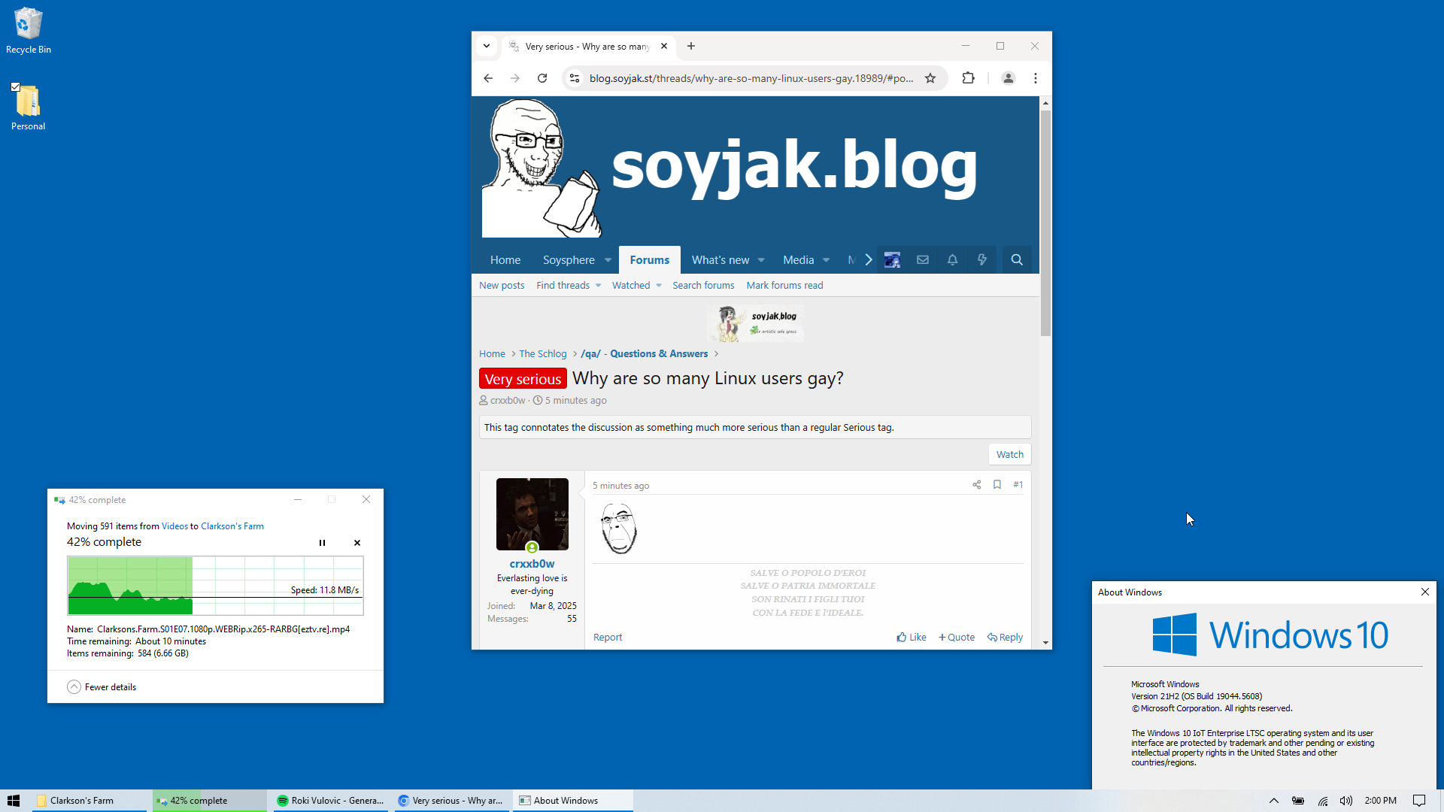The height and width of the screenshot is (812, 1444).
Task: Open the browser profile avatar icon
Action: click(1009, 78)
